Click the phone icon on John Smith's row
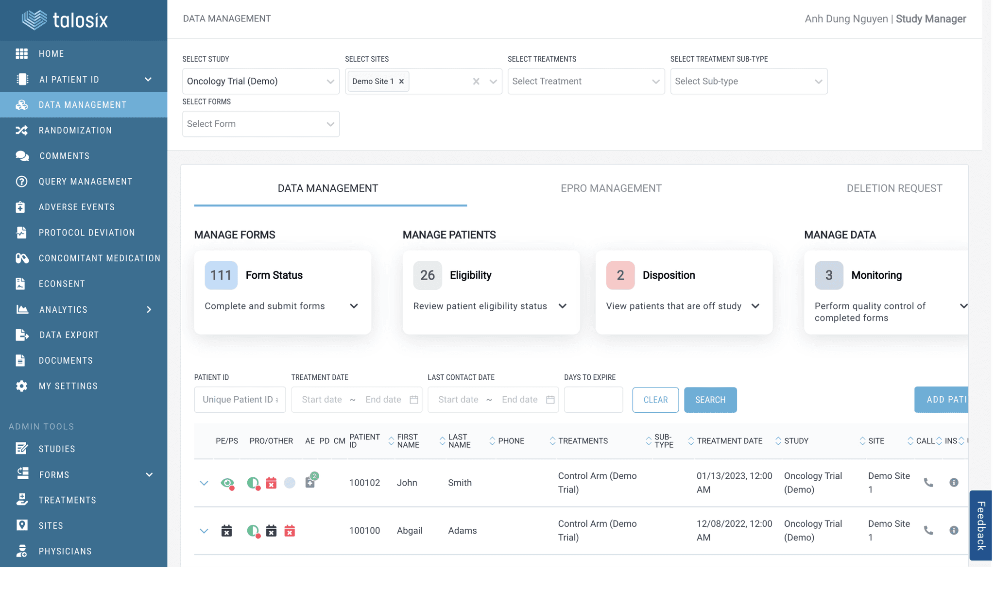Screen dimensions: 995x589 928,483
